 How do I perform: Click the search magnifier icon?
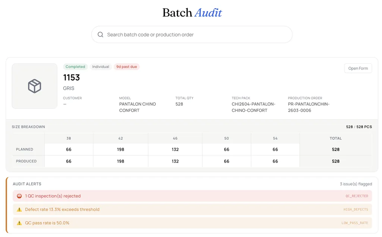(100, 35)
